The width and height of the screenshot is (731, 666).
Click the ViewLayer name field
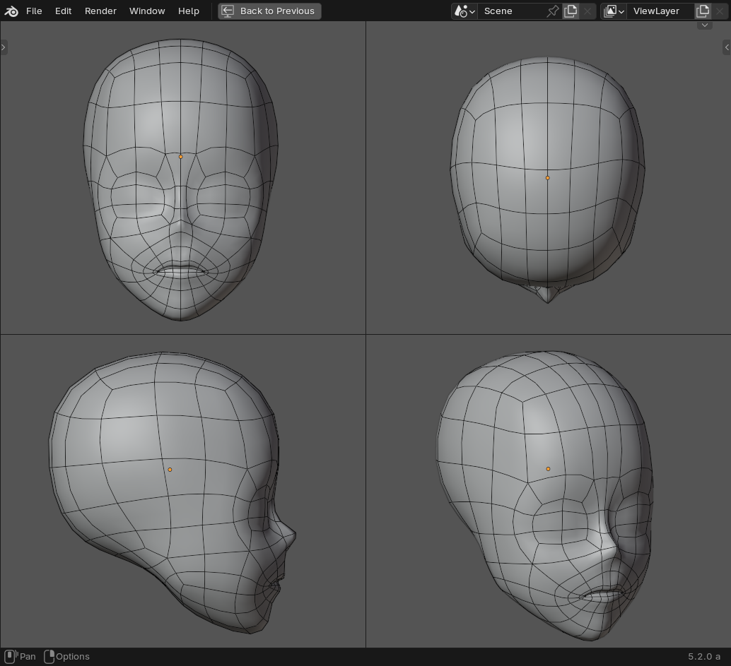658,11
